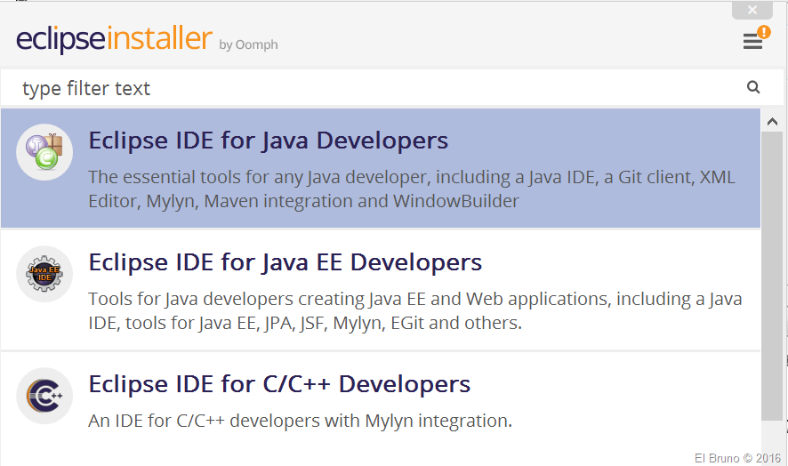This screenshot has width=788, height=466.
Task: Open the hamburger menu
Action: click(752, 43)
